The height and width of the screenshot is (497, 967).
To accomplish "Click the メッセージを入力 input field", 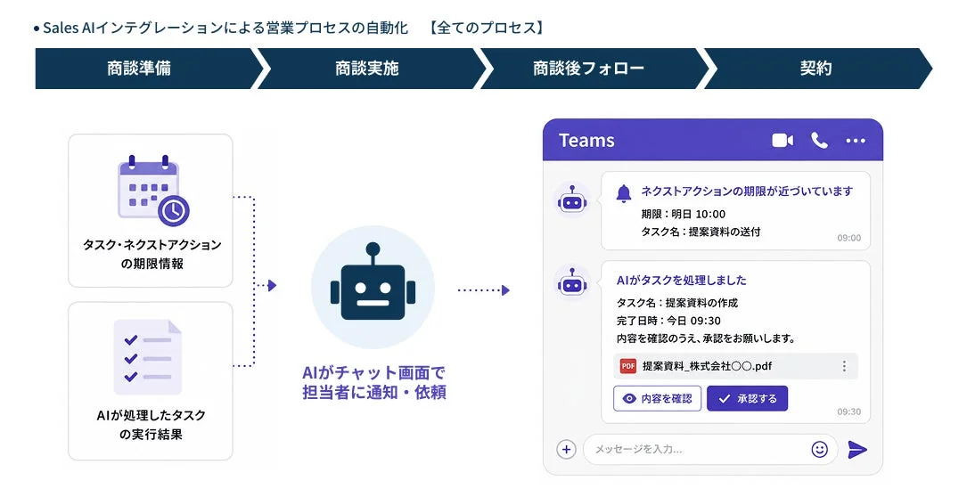I will point(709,449).
